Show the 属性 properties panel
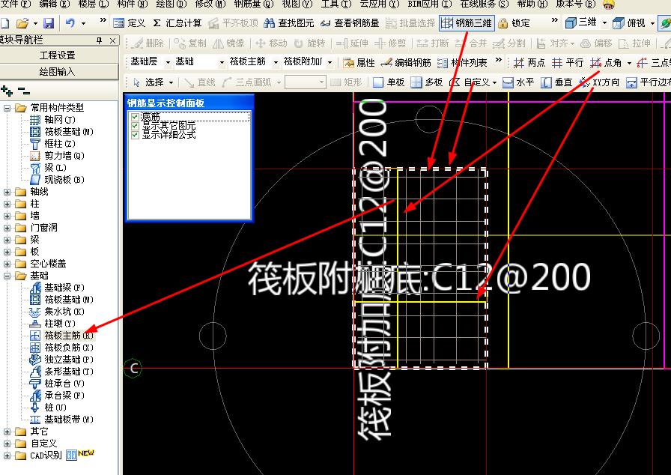671x475 pixels. (x=359, y=63)
